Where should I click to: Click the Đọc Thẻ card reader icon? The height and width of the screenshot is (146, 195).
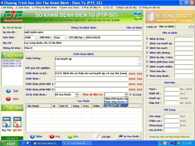click(7, 122)
